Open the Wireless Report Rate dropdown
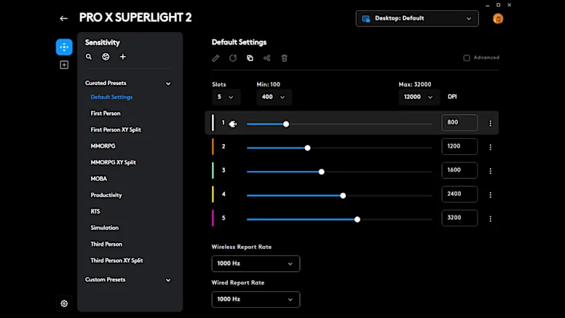The width and height of the screenshot is (565, 318). [256, 263]
